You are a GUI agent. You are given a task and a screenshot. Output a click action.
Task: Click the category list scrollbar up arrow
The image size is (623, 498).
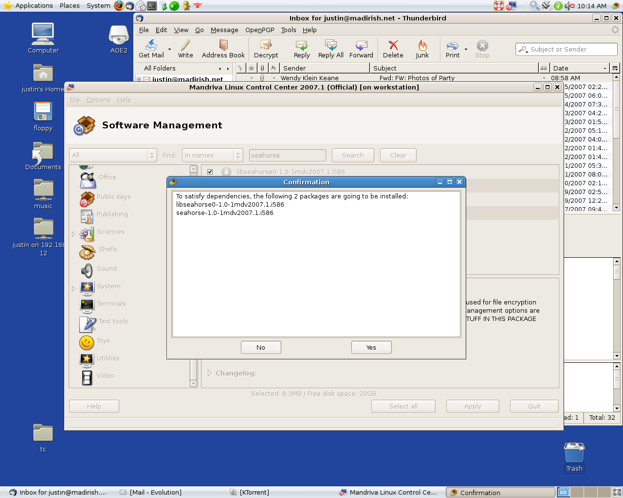click(x=193, y=169)
